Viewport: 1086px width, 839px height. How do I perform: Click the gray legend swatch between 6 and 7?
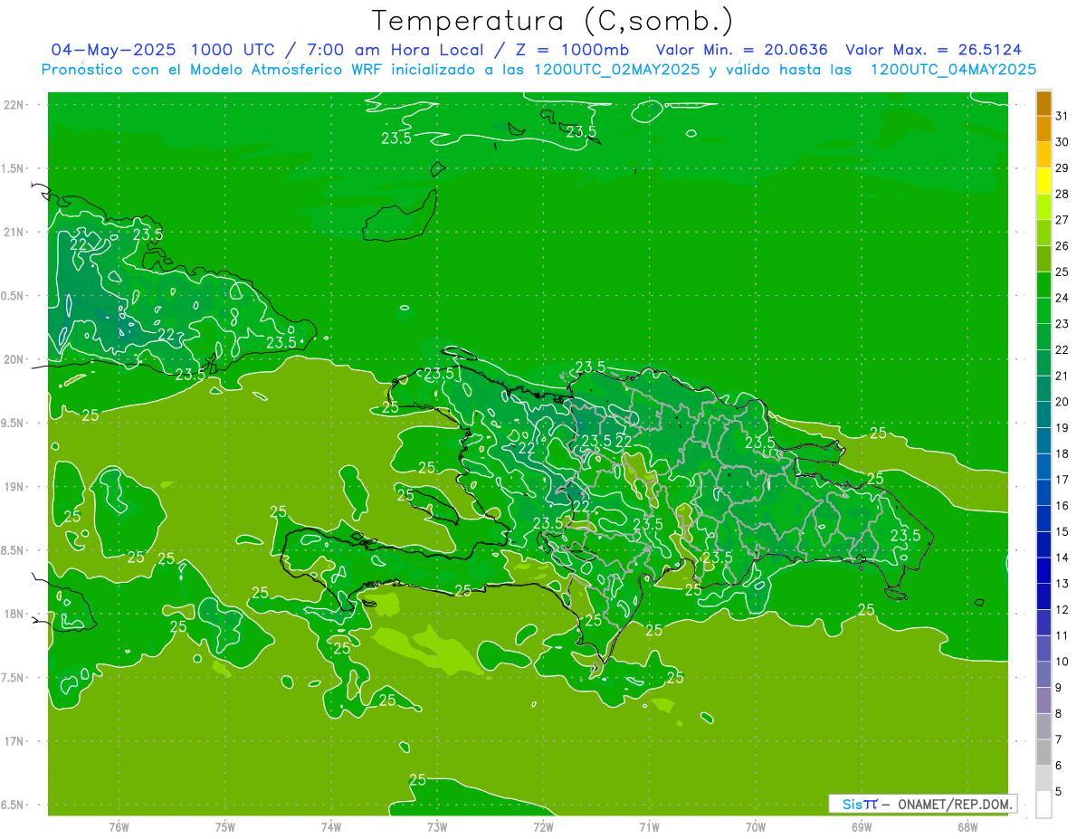tap(1043, 753)
